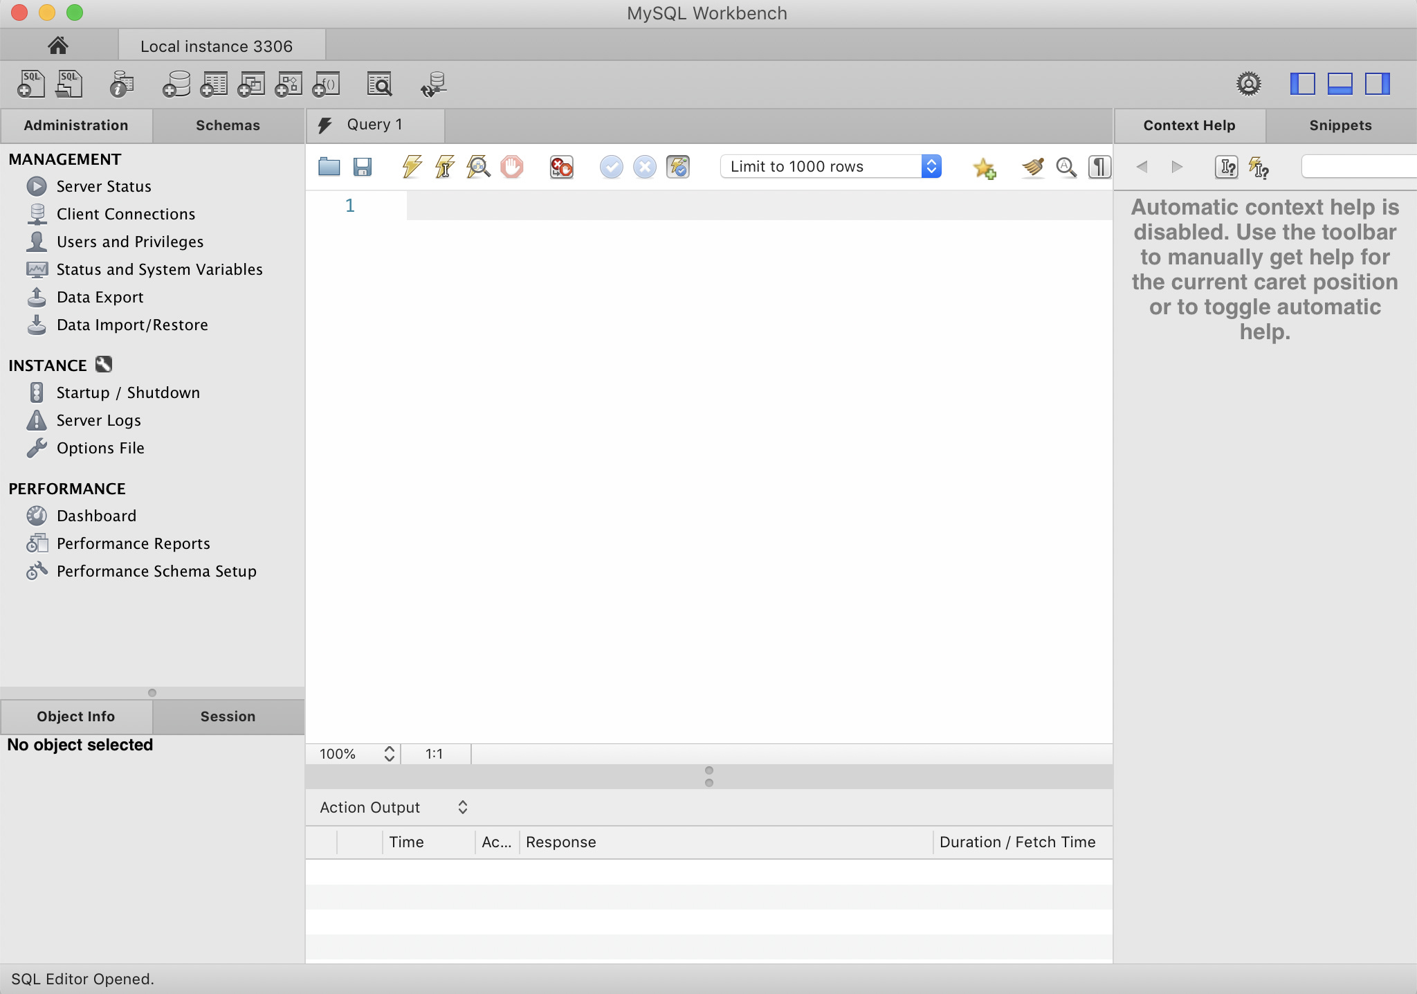Open the Performance Dashboard

(x=96, y=516)
